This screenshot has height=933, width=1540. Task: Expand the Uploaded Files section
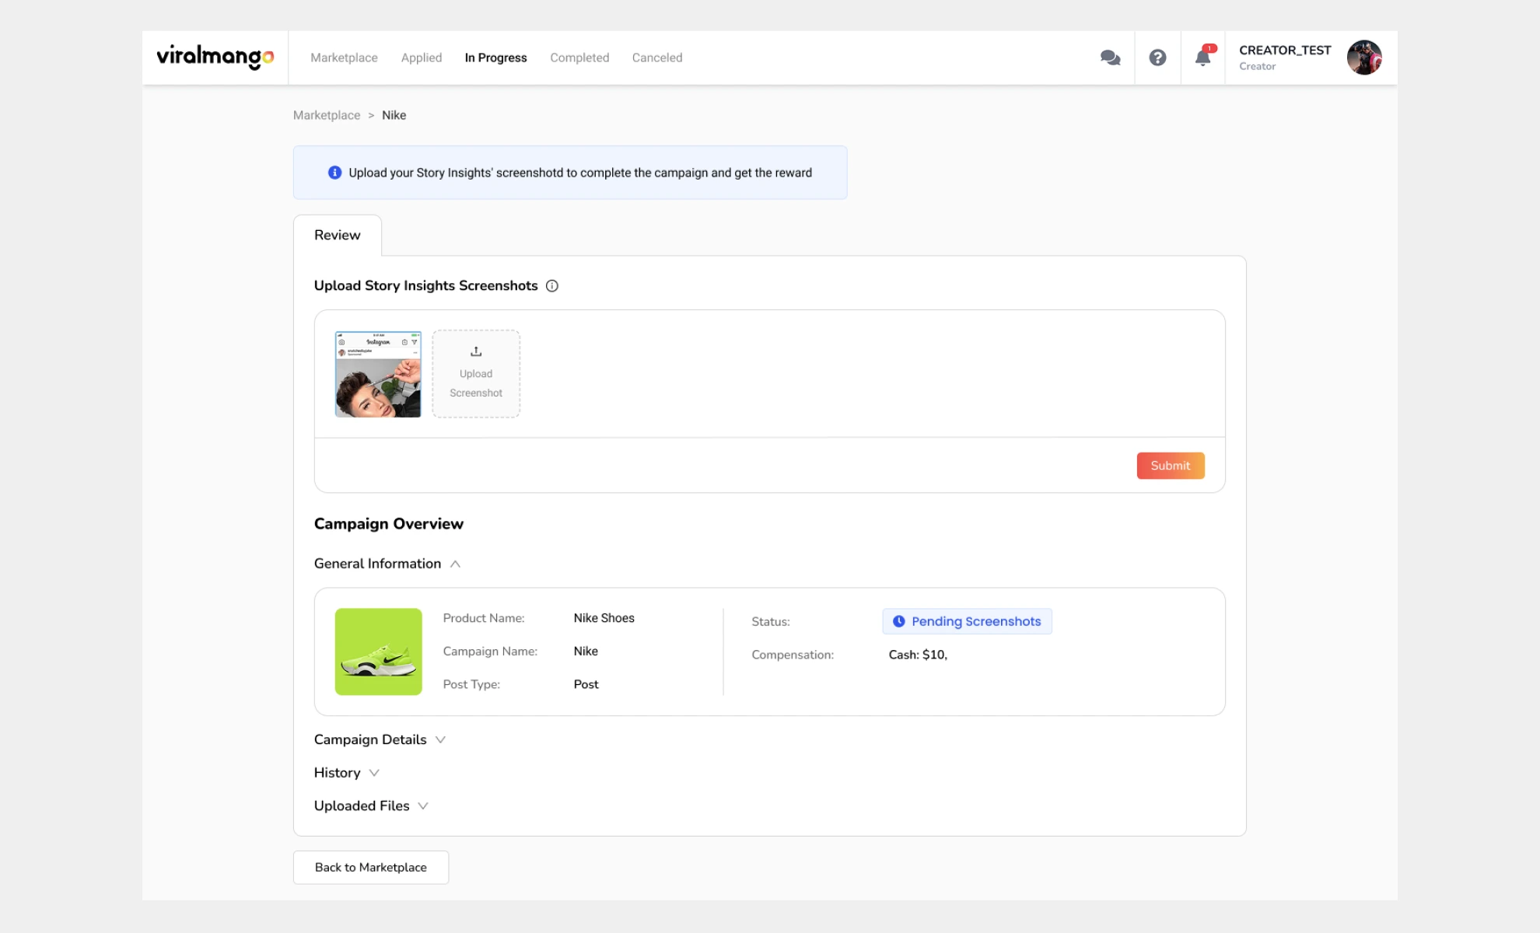coord(423,806)
